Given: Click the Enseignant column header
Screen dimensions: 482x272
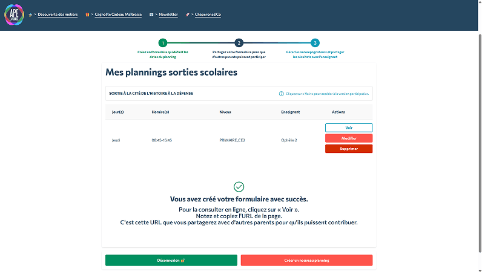Looking at the screenshot, I should pos(290,112).
